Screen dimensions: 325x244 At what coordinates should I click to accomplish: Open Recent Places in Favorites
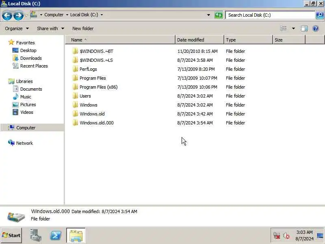(x=34, y=66)
